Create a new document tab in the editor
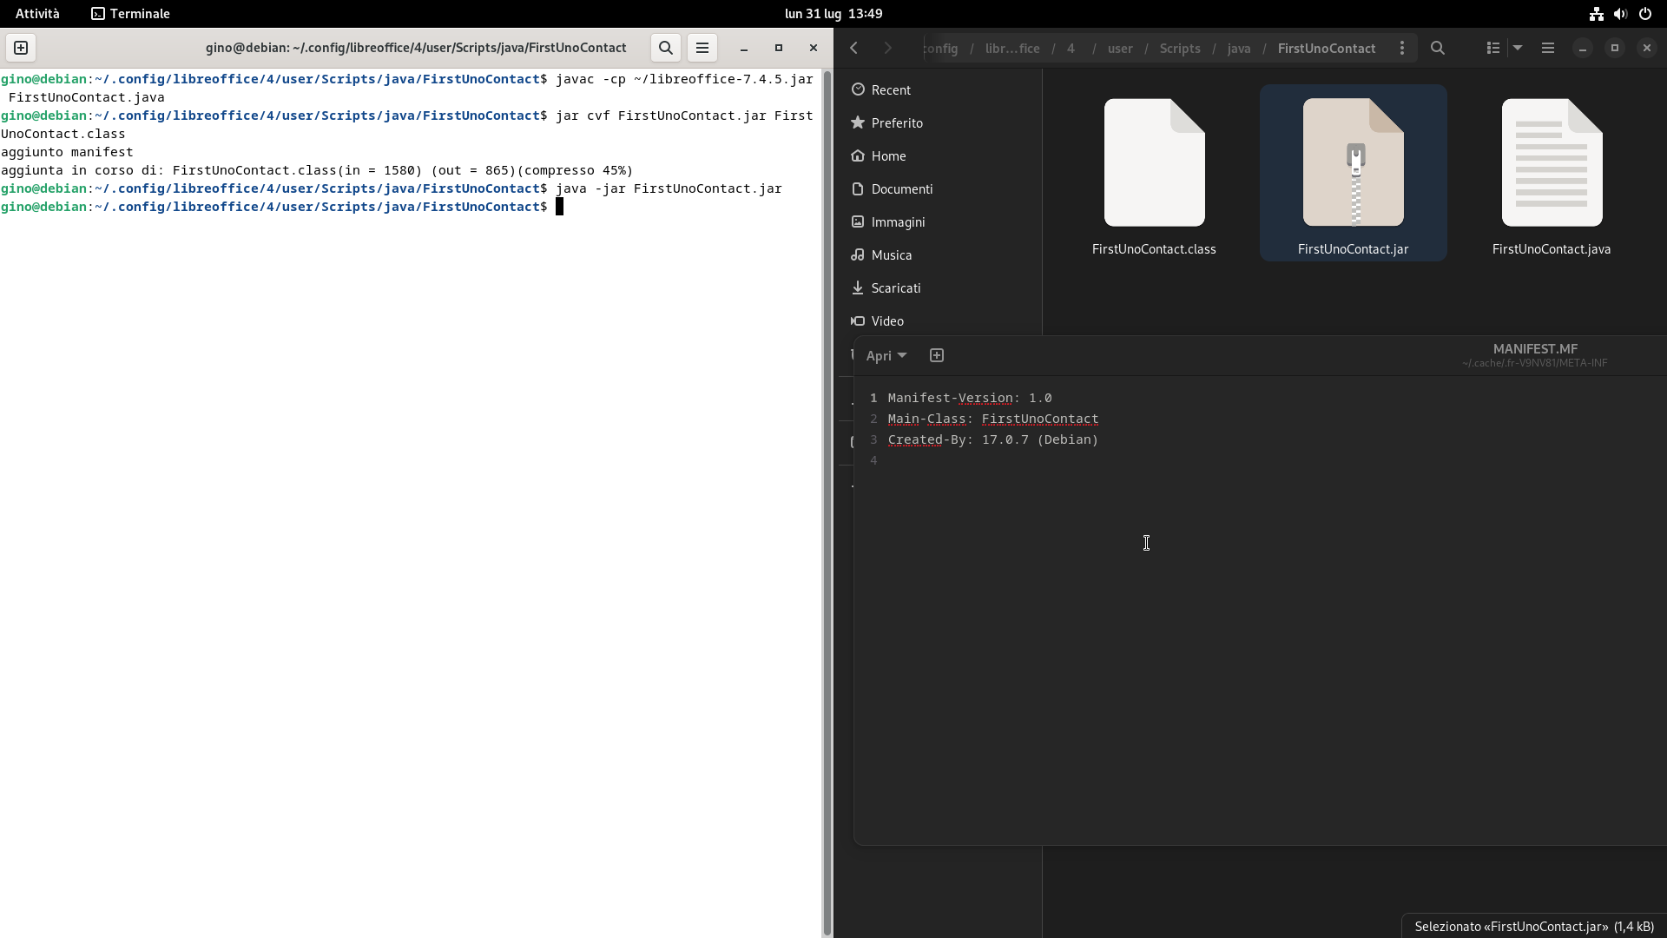Screen dimensions: 1667x938 click(936, 355)
